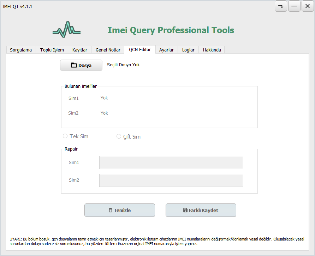Click the arrow icon in title bar
Image resolution: width=315 pixels, height=256 pixels.
(x=281, y=6)
